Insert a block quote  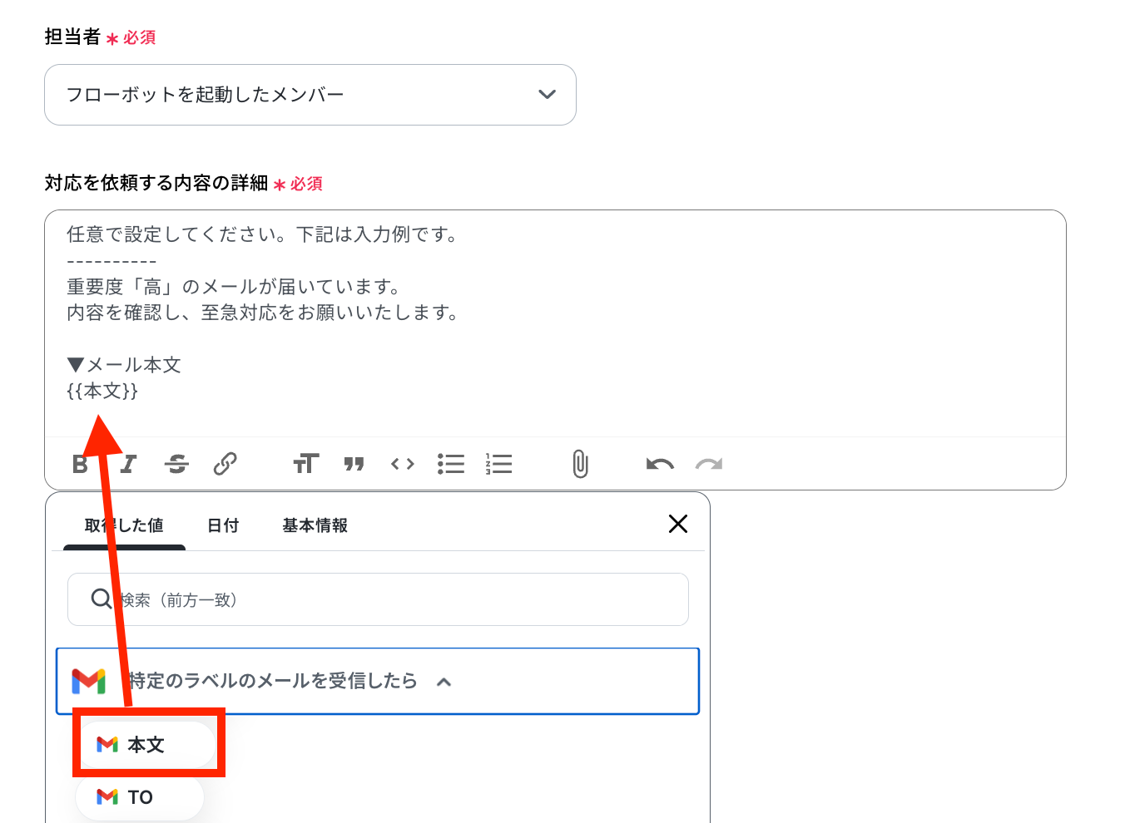tap(354, 464)
